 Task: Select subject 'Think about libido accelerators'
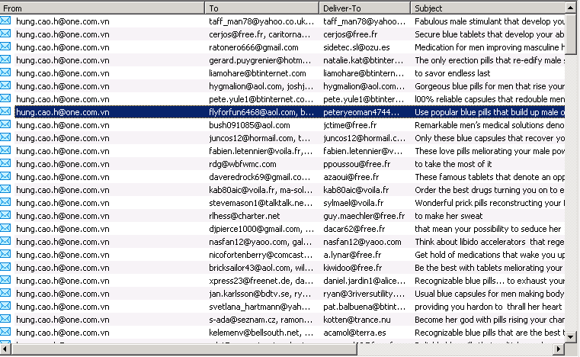(489, 242)
